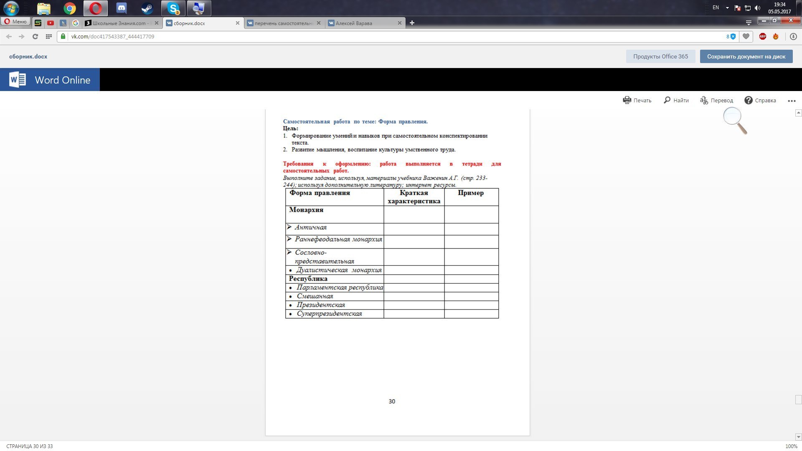Open the Adblock Plus extension
This screenshot has width=802, height=451.
point(763,36)
